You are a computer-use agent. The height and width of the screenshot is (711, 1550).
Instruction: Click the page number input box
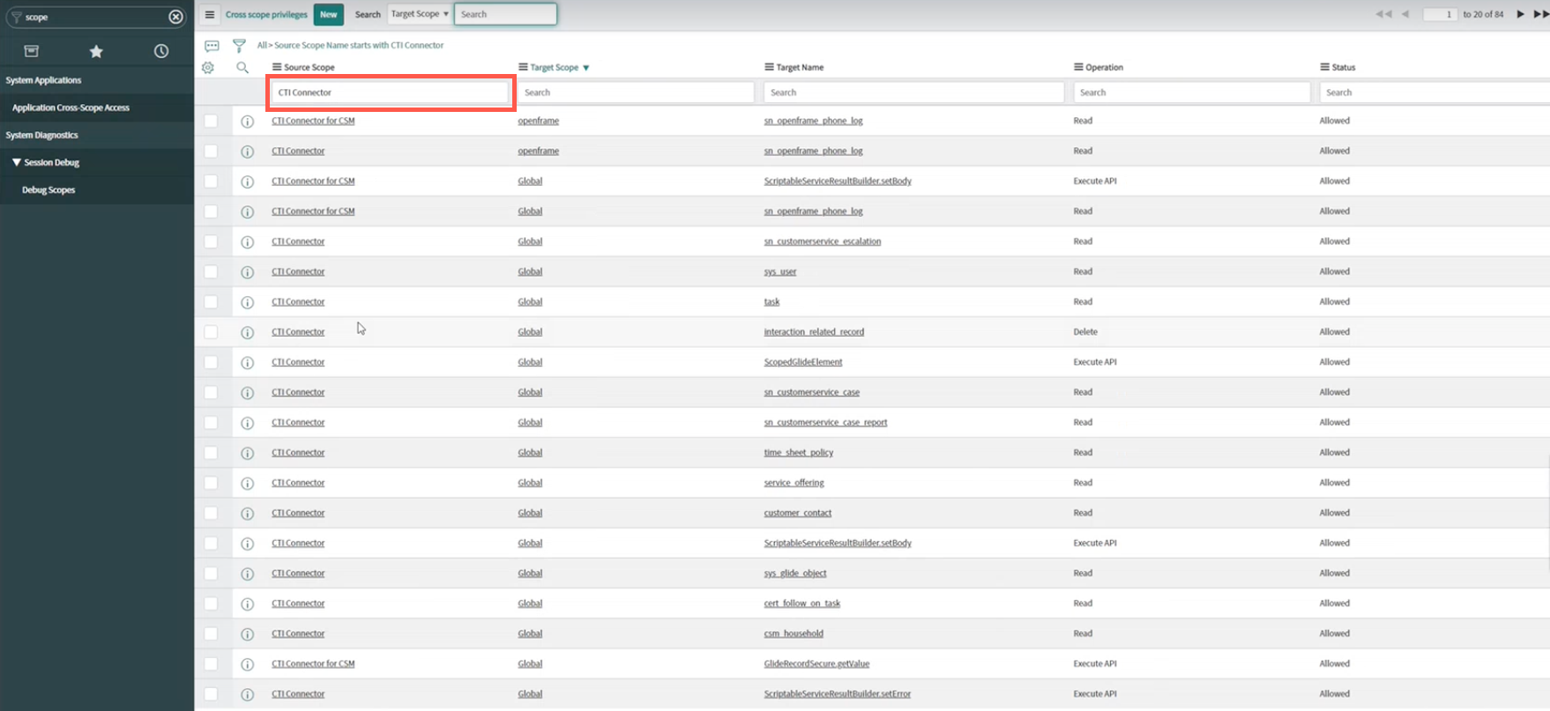coord(1440,14)
